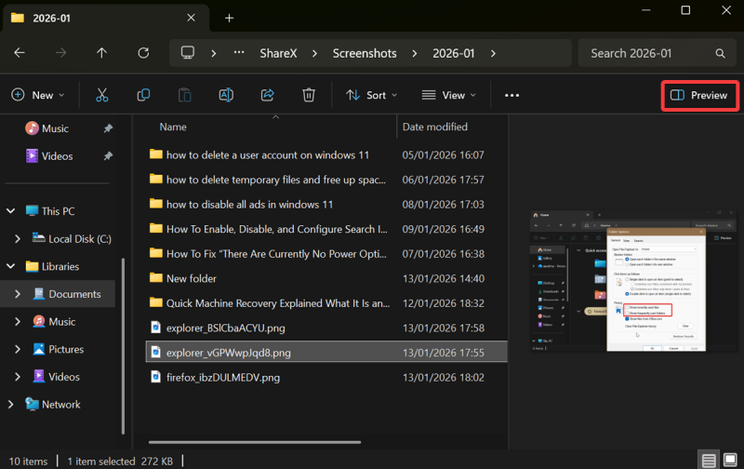Click the Copy icon in toolbar

point(143,95)
